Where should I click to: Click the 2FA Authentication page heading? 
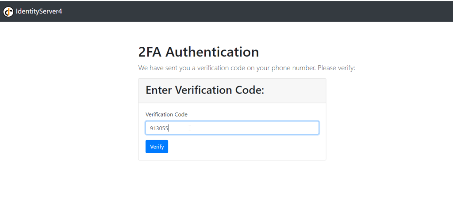click(x=199, y=52)
